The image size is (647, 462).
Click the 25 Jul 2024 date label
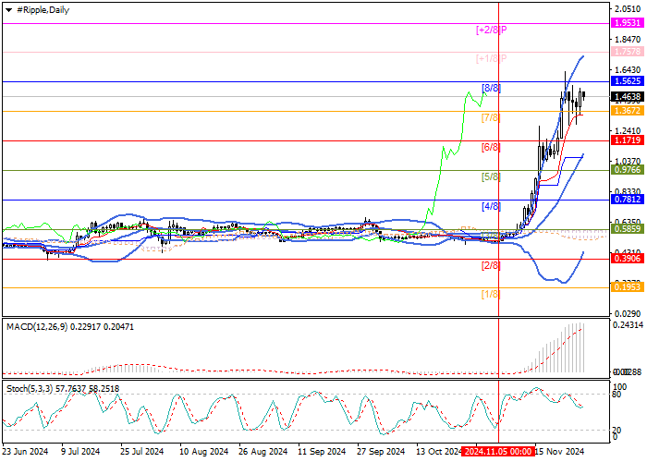[142, 452]
